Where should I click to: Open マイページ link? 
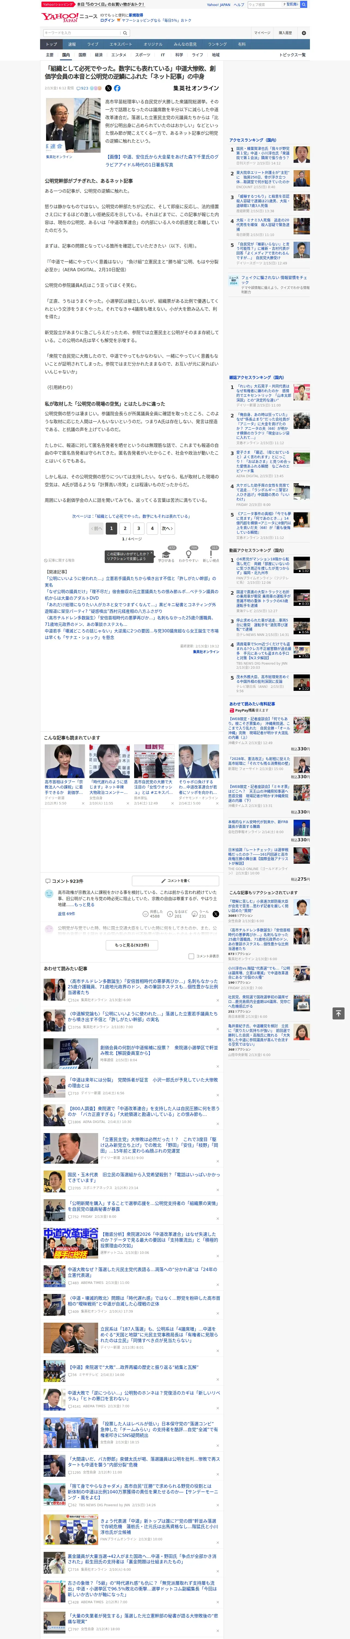coord(262,33)
